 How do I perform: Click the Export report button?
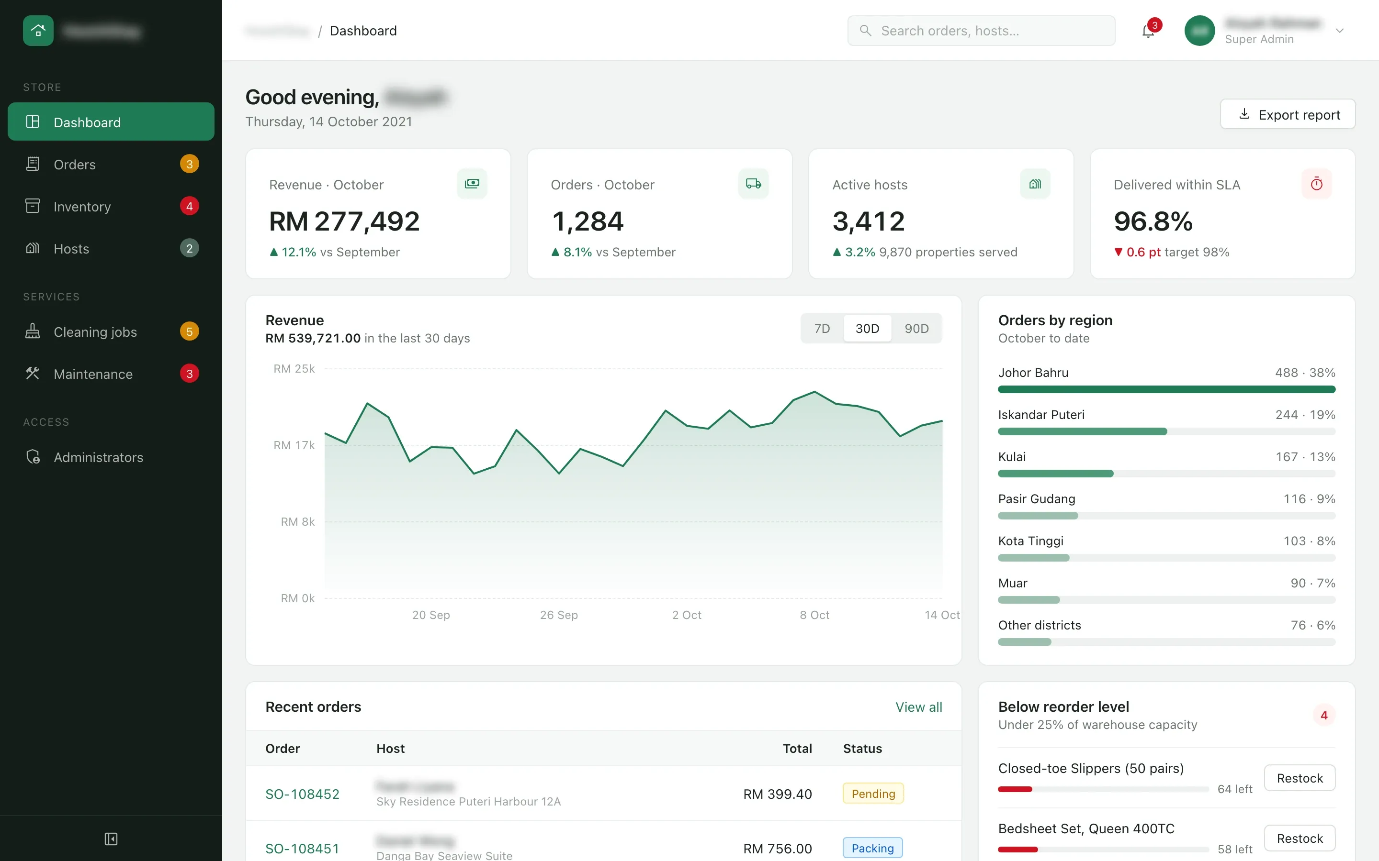coord(1287,114)
